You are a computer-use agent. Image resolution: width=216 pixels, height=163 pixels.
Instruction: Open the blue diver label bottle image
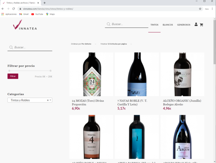[x=137, y=137]
